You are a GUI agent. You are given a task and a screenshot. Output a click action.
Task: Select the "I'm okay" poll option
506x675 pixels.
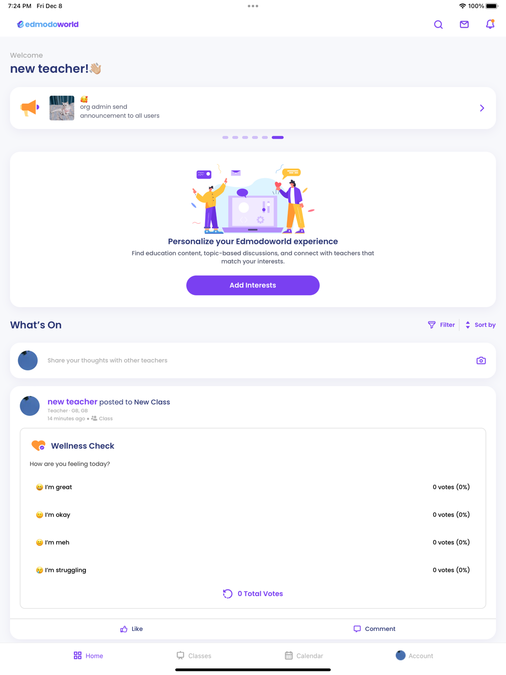coord(252,515)
